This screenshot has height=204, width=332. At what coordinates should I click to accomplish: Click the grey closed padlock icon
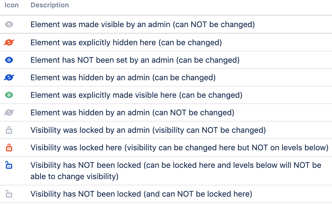click(9, 130)
